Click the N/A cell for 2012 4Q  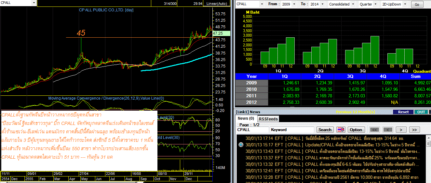point(383,102)
